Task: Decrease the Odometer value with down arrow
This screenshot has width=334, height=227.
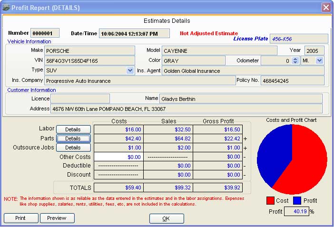Action: click(295, 62)
